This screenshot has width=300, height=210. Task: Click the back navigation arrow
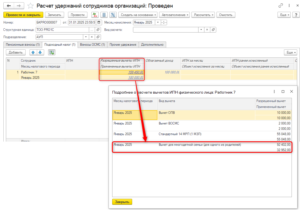point(9,6)
